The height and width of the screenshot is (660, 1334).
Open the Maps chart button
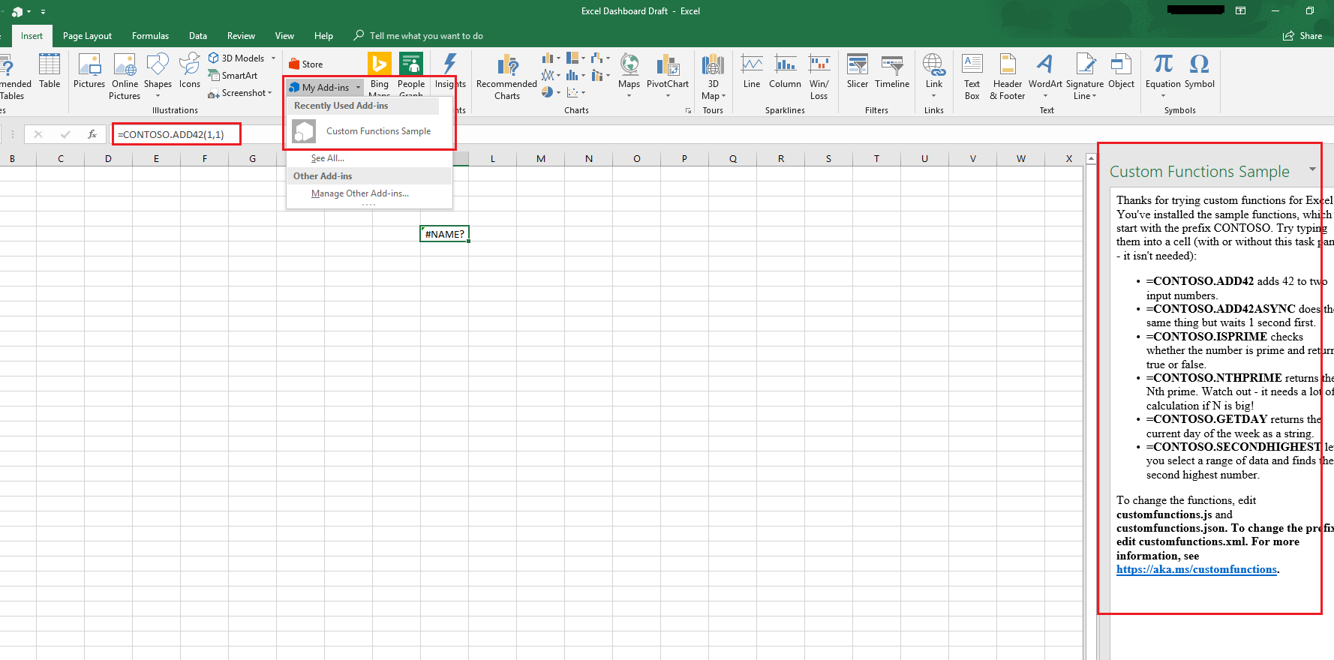click(x=629, y=76)
